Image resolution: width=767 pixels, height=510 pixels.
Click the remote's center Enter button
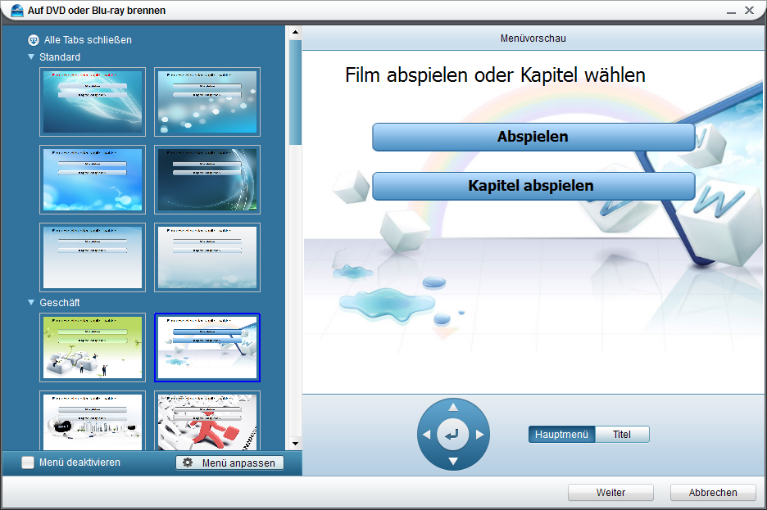(453, 435)
